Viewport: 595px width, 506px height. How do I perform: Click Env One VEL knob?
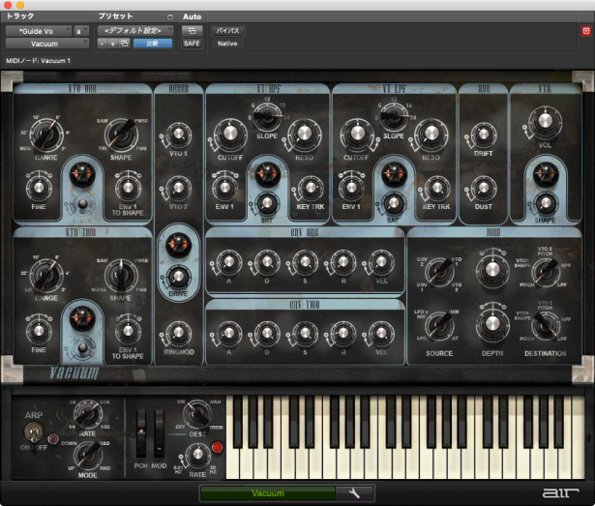[381, 262]
